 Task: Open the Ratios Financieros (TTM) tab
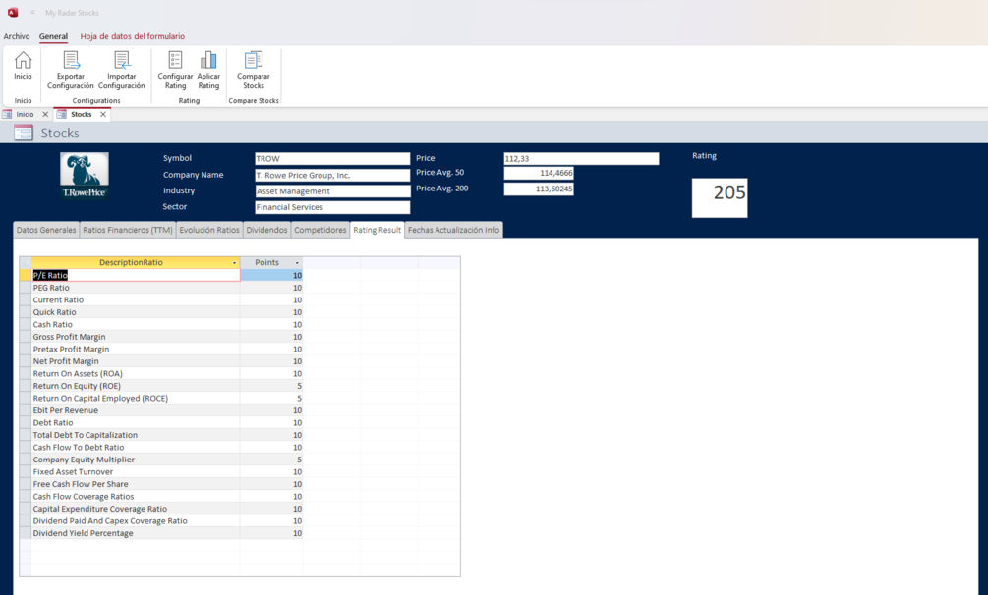click(x=127, y=230)
